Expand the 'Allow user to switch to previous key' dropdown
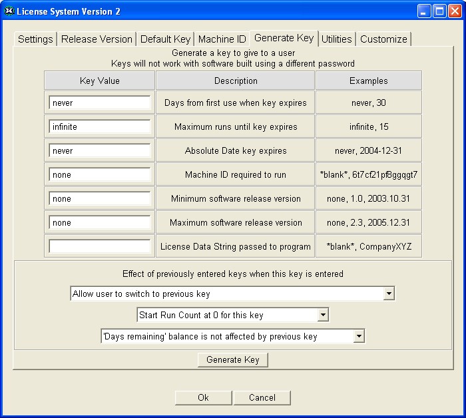The height and width of the screenshot is (418, 466). pyautogui.click(x=389, y=294)
